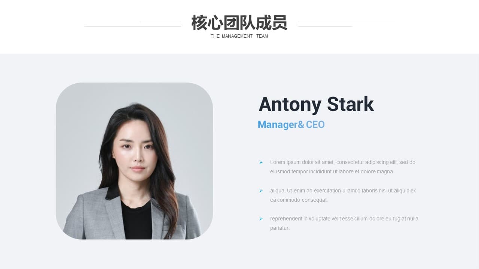Click the word TEAM in the English subtitle

pos(262,36)
